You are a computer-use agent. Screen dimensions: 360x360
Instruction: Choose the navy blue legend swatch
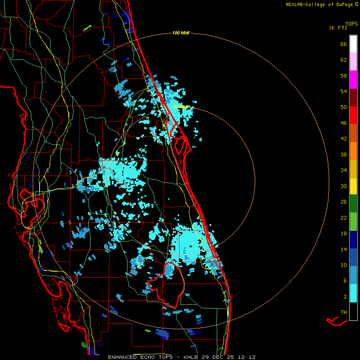click(x=353, y=240)
